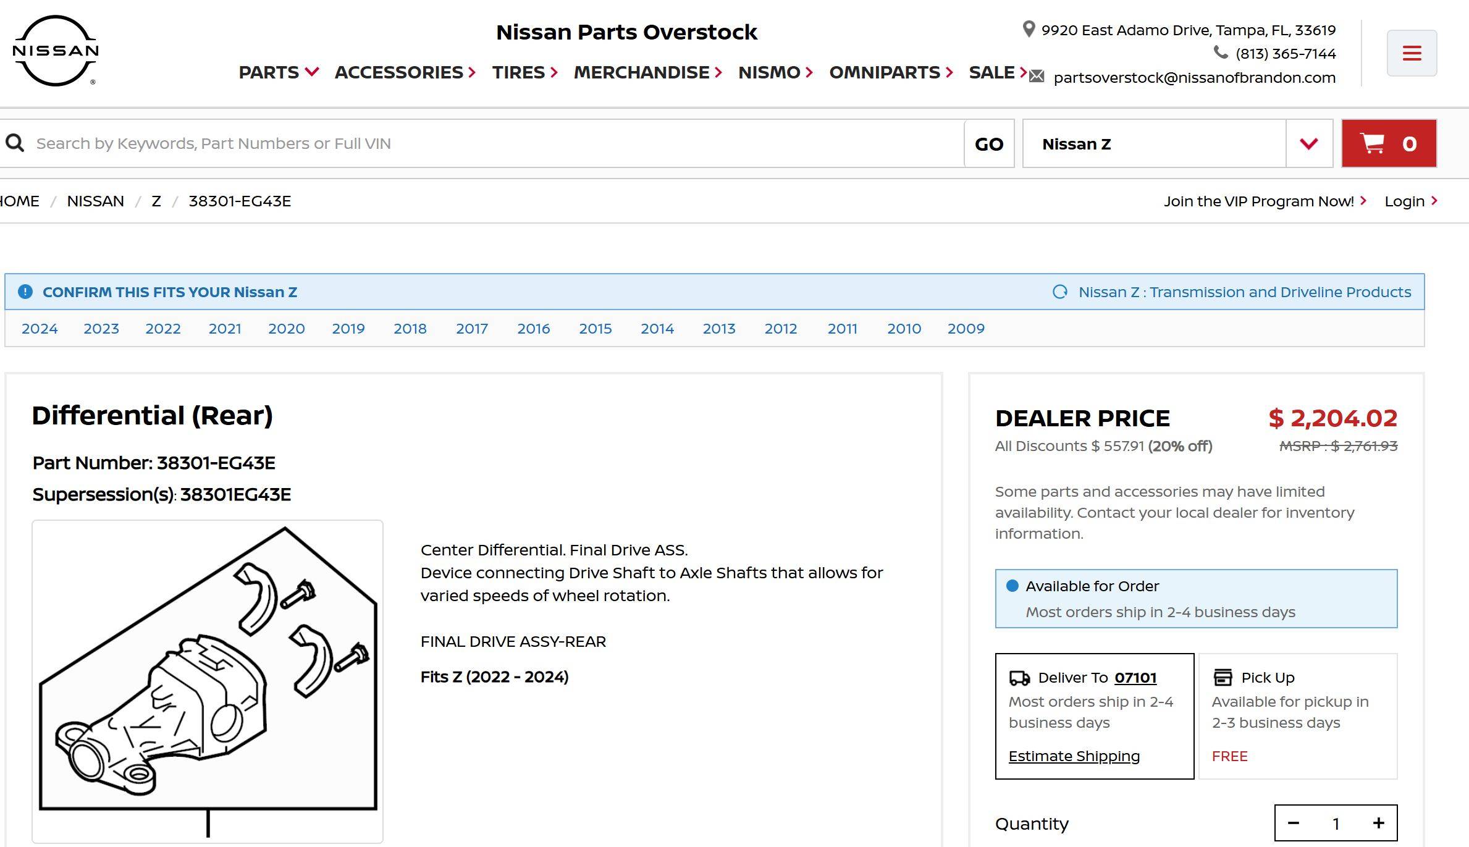Open the hamburger menu
1469x847 pixels.
[1412, 53]
